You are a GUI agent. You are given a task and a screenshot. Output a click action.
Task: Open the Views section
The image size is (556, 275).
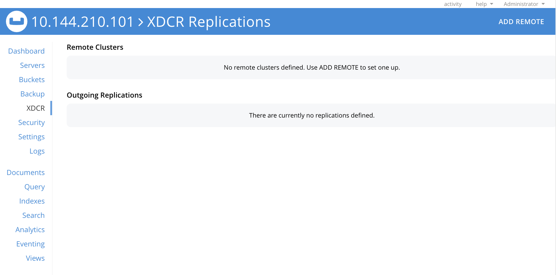tap(35, 258)
